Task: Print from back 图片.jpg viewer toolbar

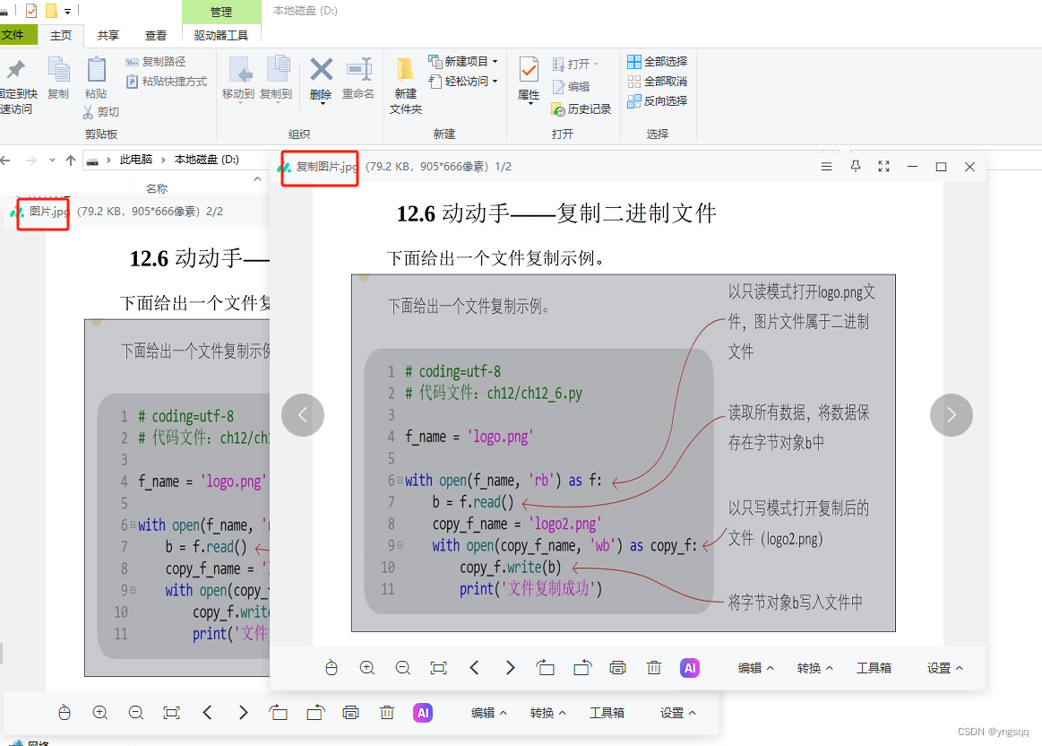Action: [351, 713]
